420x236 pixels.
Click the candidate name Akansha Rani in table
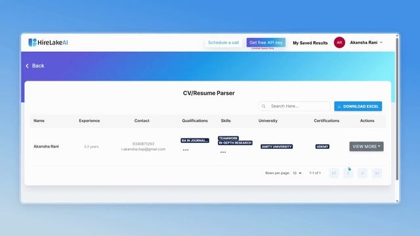[x=46, y=146]
